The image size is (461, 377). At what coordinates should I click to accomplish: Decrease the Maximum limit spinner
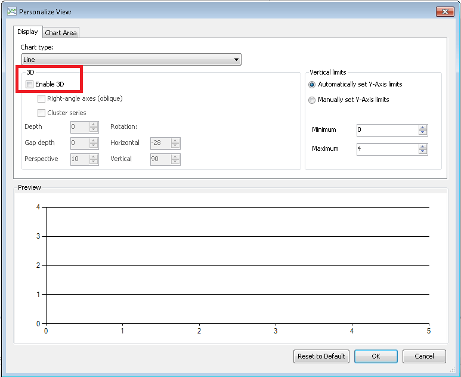[x=423, y=152]
